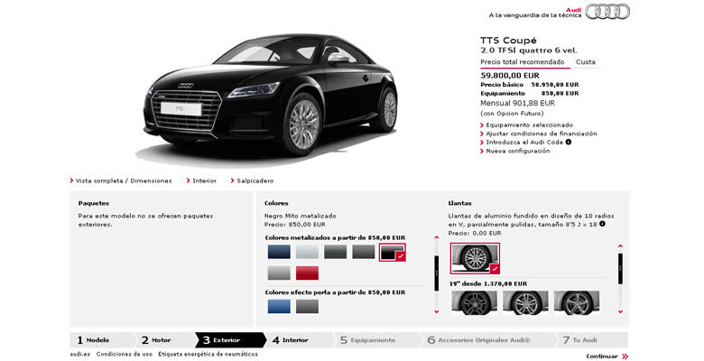Click '19" desde 1.370,00 EUR' heading
Viewport: 704px width, 361px height.
point(488,283)
